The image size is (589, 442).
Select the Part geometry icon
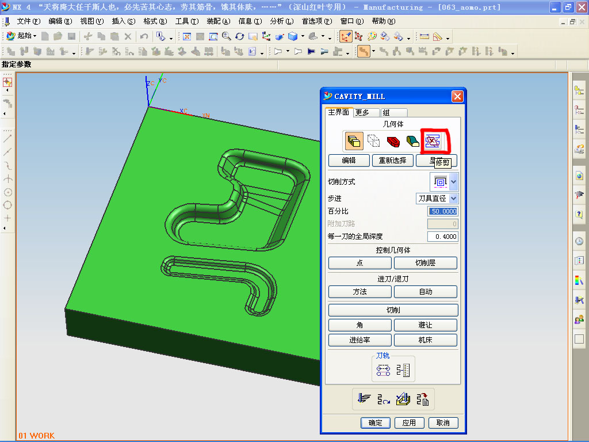(354, 142)
